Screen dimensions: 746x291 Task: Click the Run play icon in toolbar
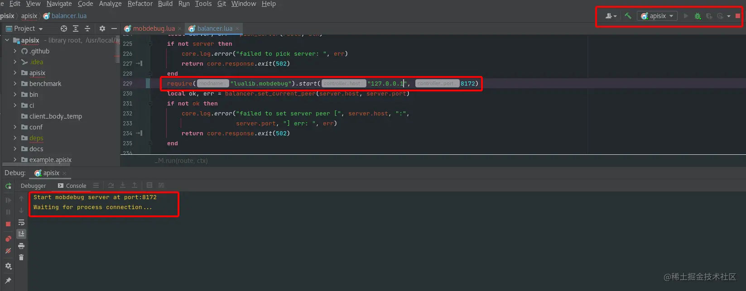(x=686, y=16)
